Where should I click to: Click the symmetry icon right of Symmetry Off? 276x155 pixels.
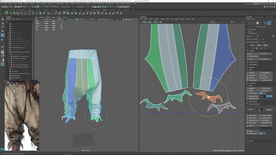[273, 36]
